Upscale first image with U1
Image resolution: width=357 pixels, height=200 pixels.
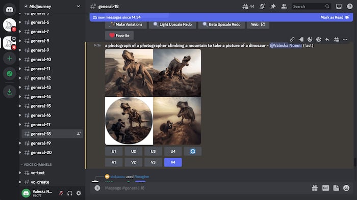point(114,151)
